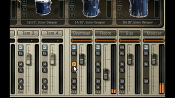
Task: Mute the Tom 3 mixer channel
Action: click(21, 64)
